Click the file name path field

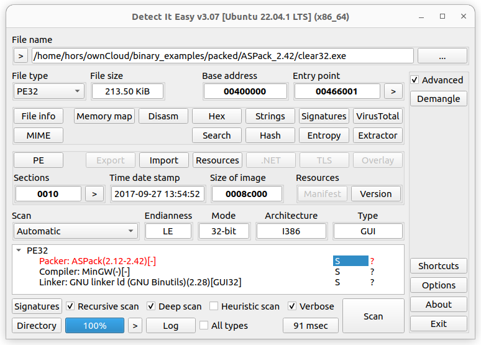pos(222,56)
